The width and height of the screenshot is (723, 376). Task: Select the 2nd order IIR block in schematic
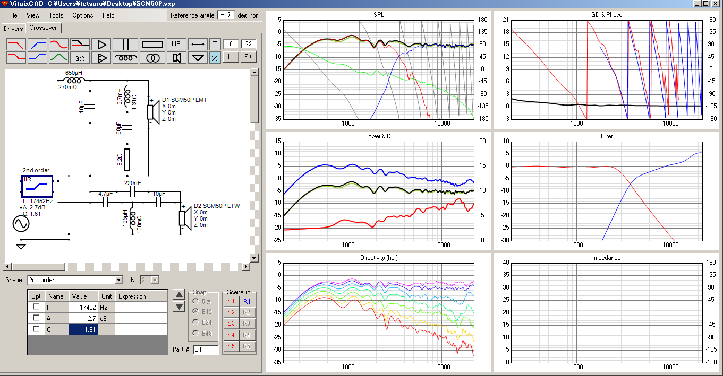click(37, 186)
